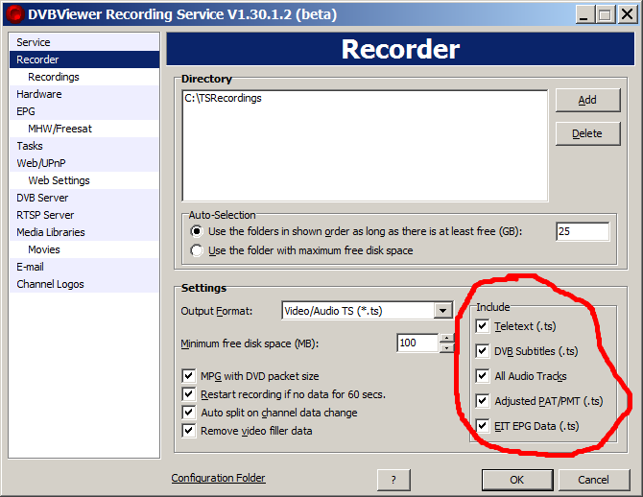Go to the Channel Logos page
The image size is (643, 497).
[x=50, y=284]
